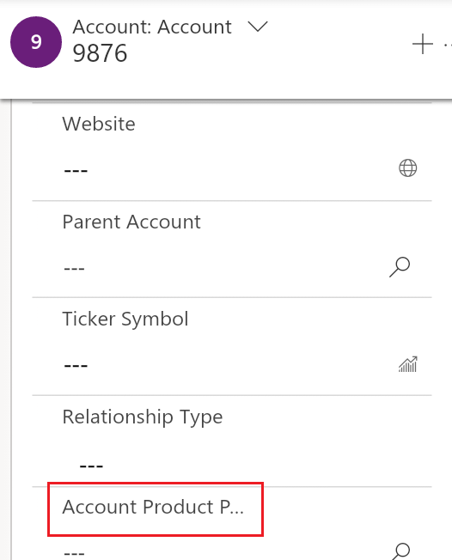Click the globe icon in Website field
Screen dimensions: 452x560
[407, 167]
